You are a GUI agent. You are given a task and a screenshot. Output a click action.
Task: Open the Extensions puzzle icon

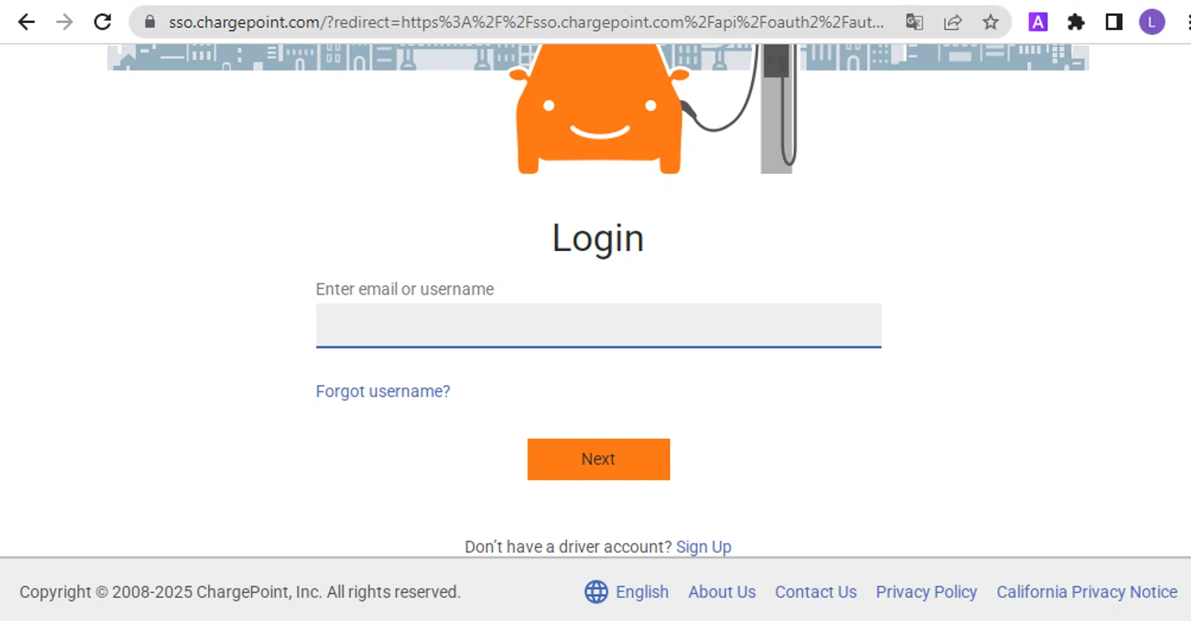coord(1076,22)
